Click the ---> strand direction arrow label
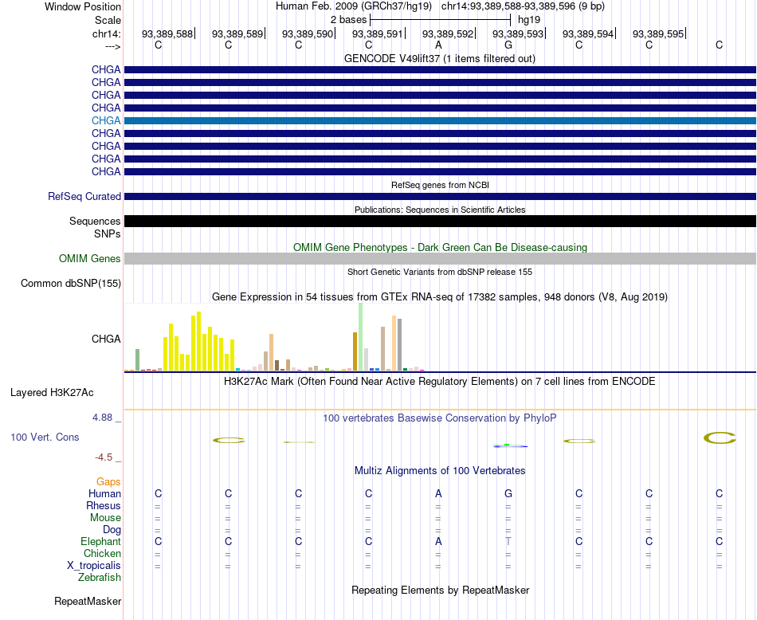Image resolution: width=757 pixels, height=620 pixels. click(x=112, y=46)
